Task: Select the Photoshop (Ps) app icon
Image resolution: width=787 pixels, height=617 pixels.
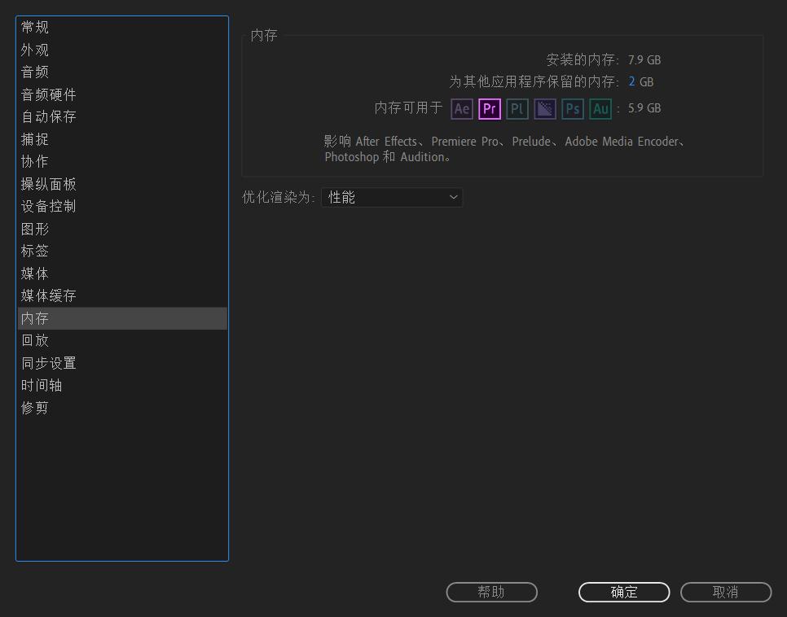Action: point(572,108)
